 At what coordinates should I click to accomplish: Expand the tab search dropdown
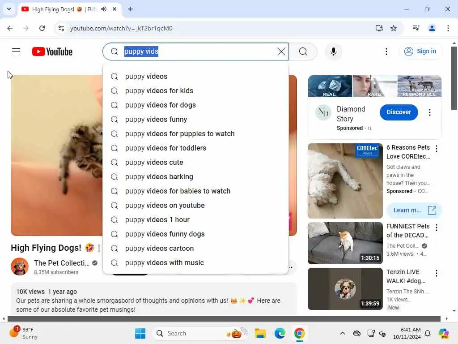[9, 9]
